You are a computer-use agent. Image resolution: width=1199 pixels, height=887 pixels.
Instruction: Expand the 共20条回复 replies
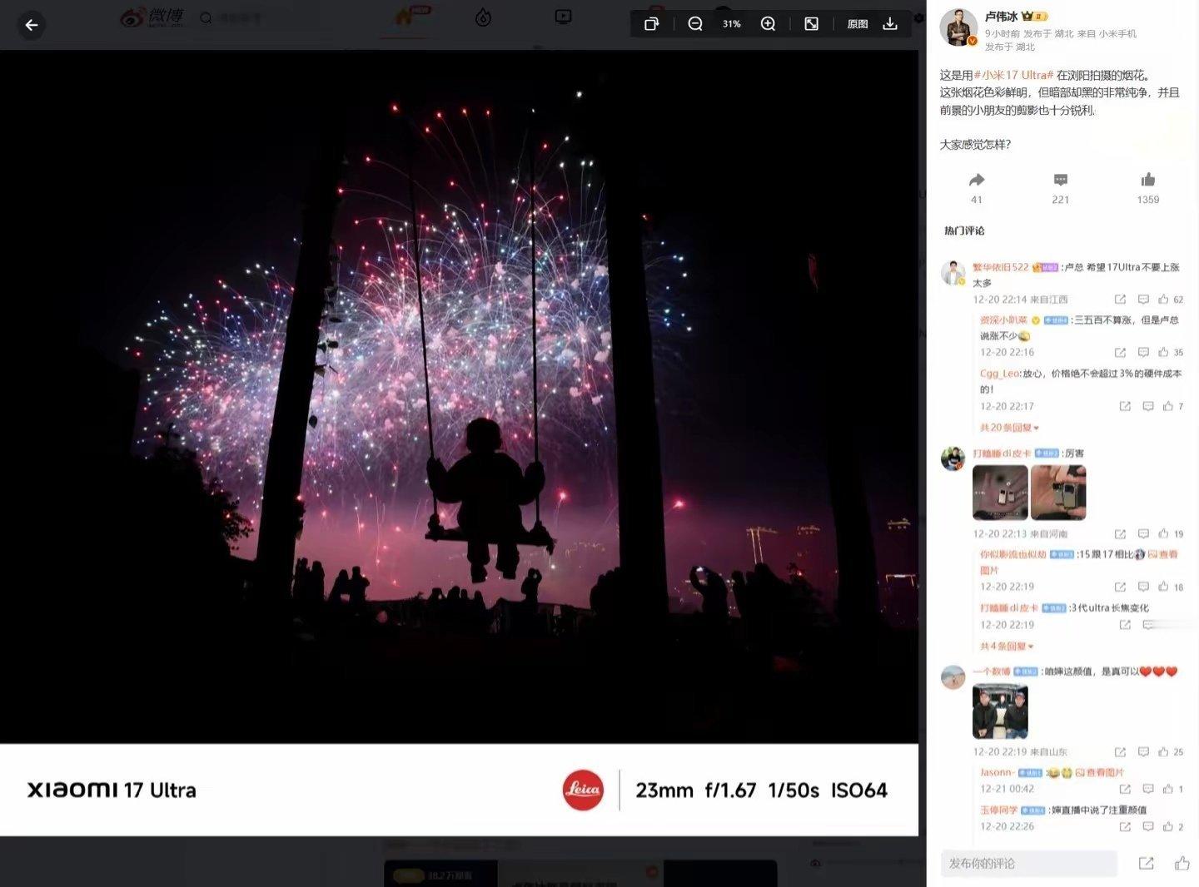(1009, 428)
